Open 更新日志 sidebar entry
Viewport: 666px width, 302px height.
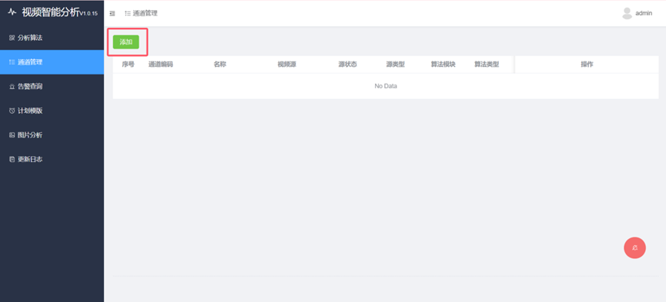(52, 160)
